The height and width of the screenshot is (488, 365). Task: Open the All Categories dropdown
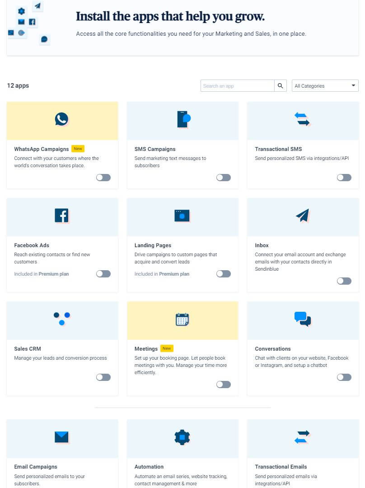coord(325,86)
